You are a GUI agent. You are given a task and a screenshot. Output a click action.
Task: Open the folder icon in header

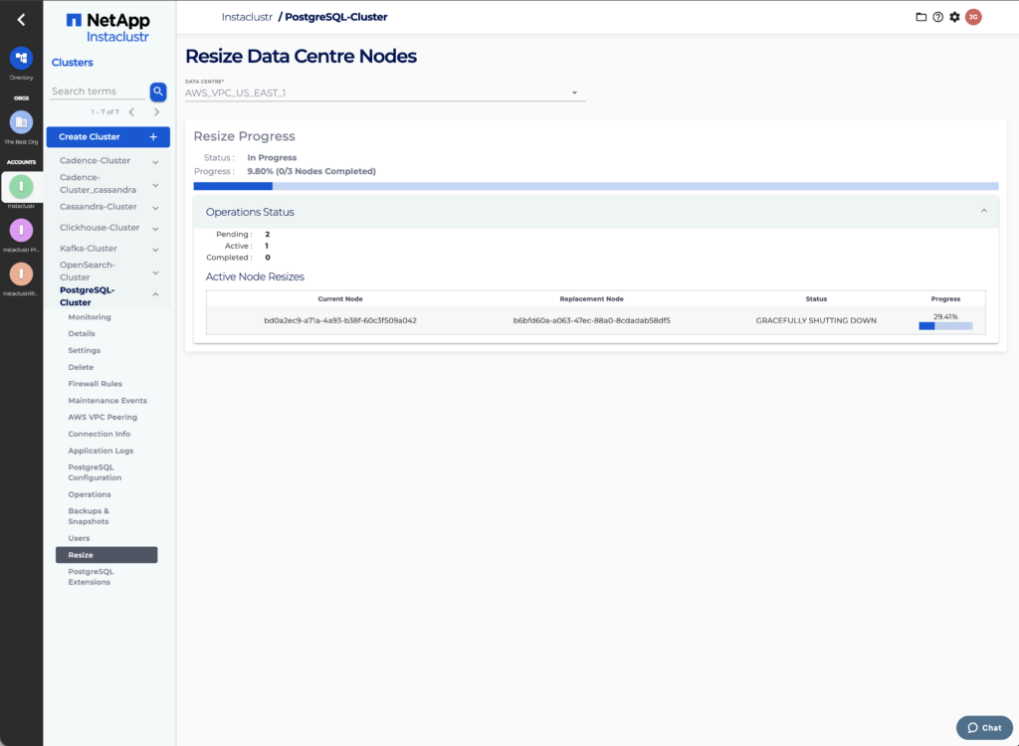click(x=920, y=17)
